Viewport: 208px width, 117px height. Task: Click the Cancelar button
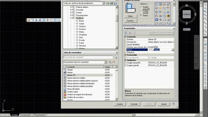tap(134, 104)
